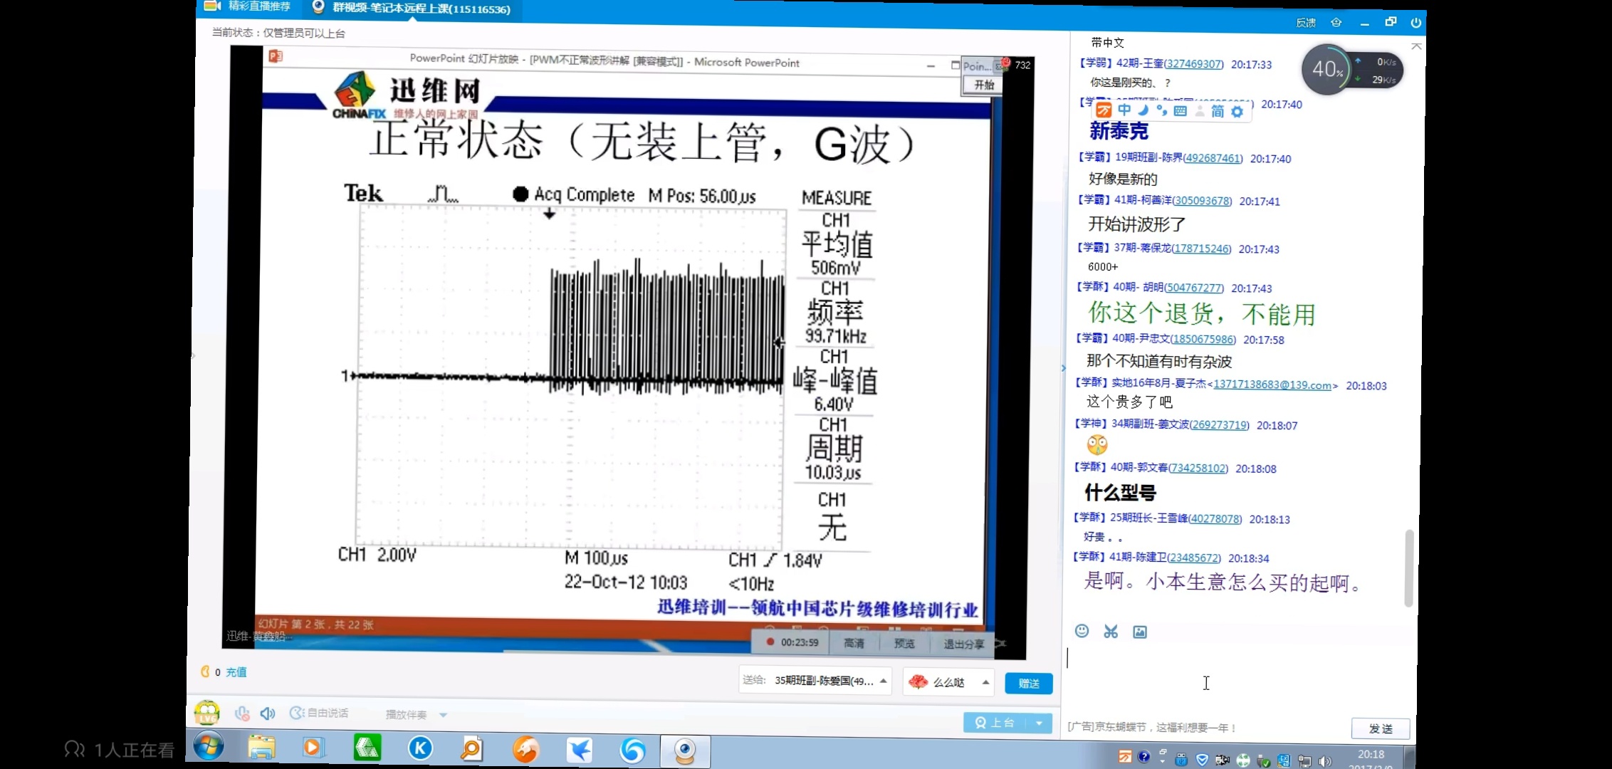Image resolution: width=1612 pixels, height=769 pixels.
Task: Expand the arrow next to 上台
Action: [1040, 723]
